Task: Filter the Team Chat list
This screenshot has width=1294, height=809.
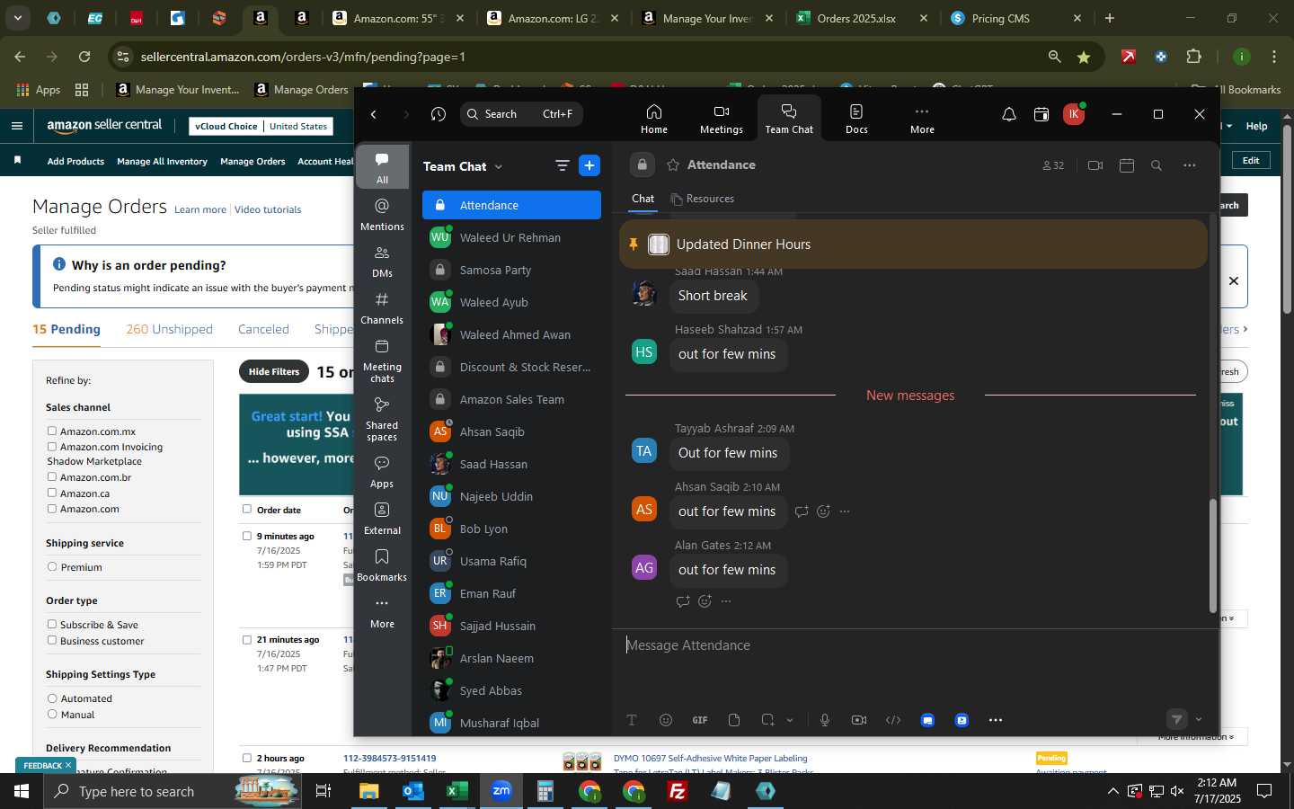Action: tap(563, 165)
